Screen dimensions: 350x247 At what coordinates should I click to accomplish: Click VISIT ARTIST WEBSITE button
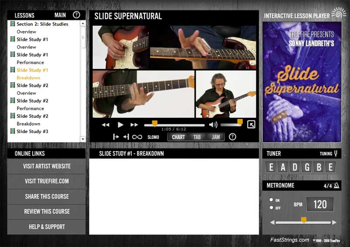[47, 166]
